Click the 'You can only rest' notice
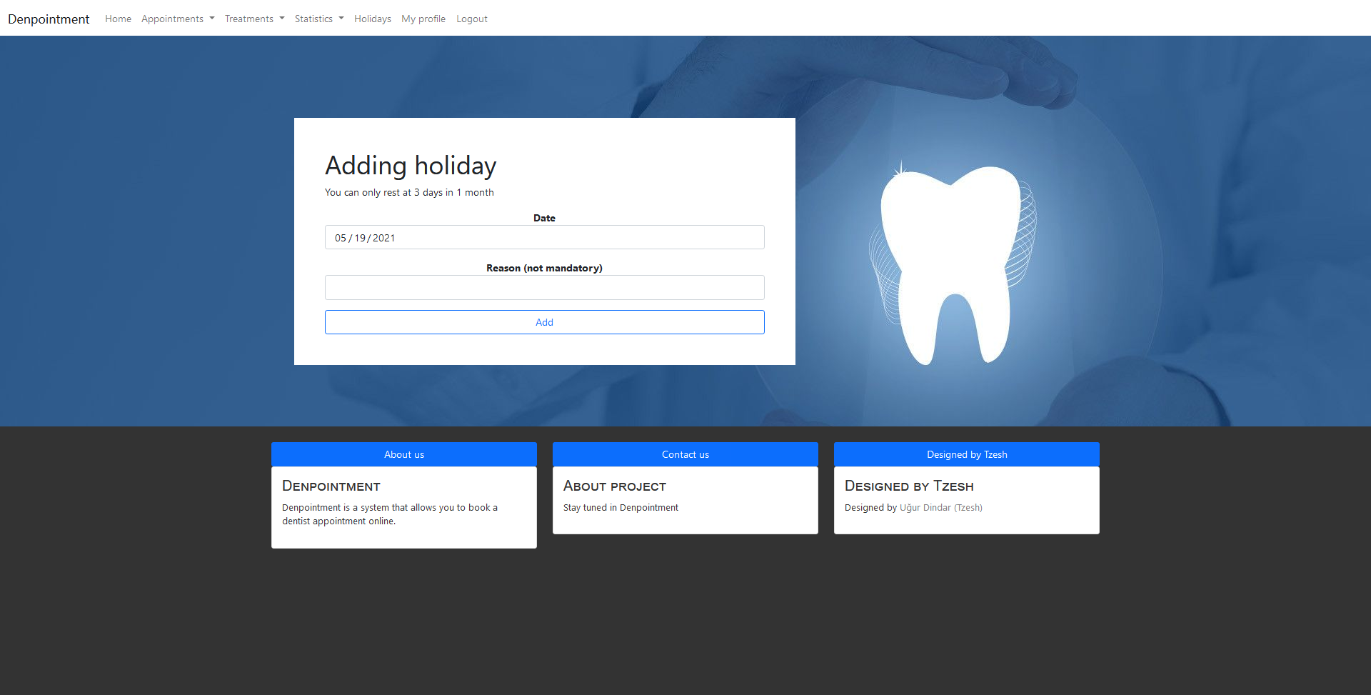This screenshot has height=695, width=1371. [409, 192]
